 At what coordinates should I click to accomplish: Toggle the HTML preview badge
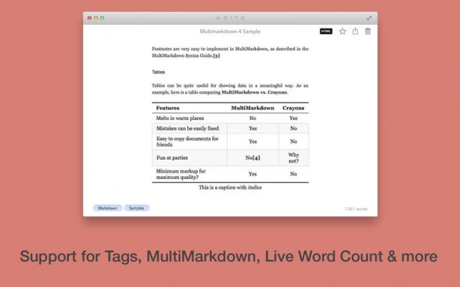326,31
